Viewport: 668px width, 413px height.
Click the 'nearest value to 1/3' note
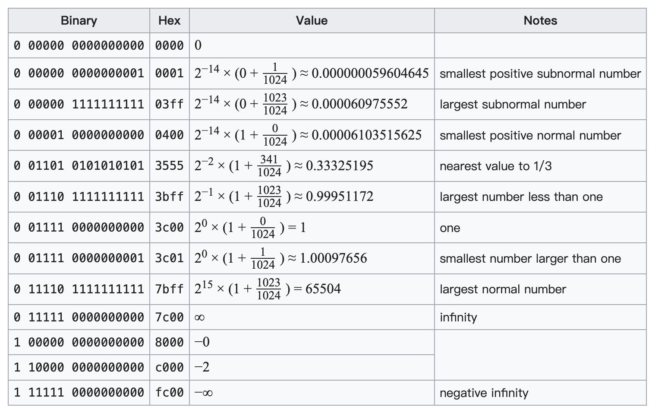point(495,166)
